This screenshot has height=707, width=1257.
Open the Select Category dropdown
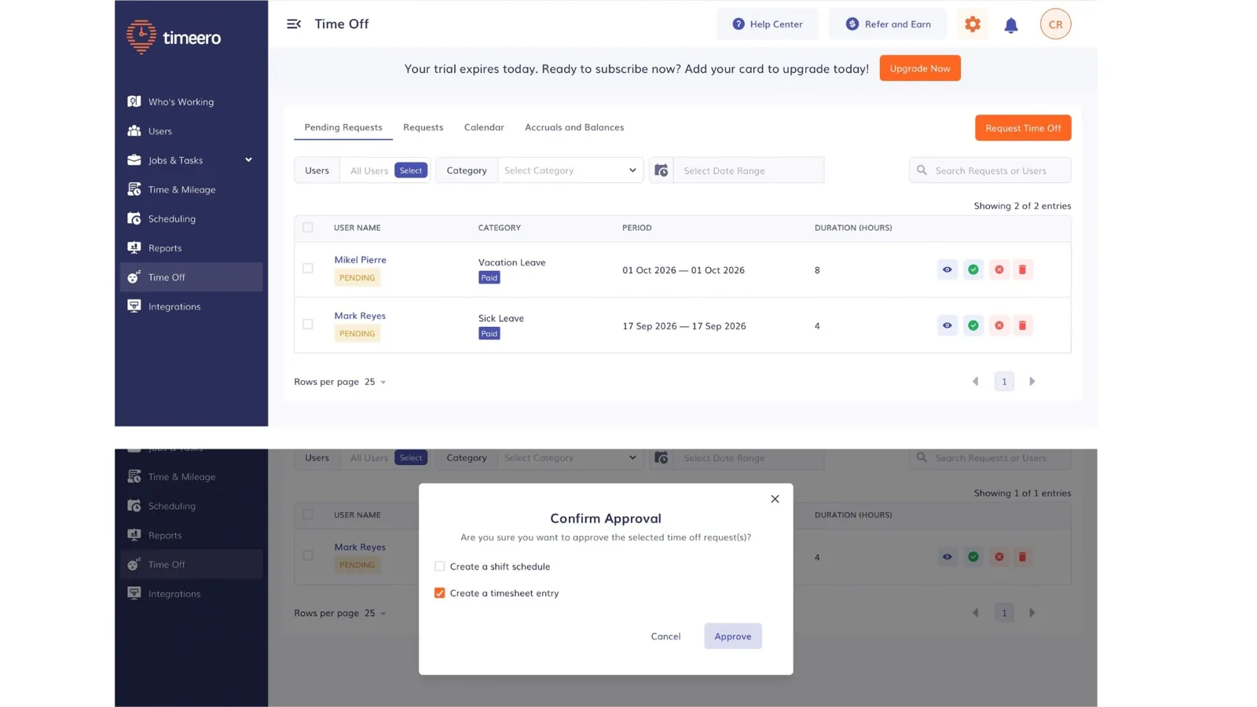point(570,170)
